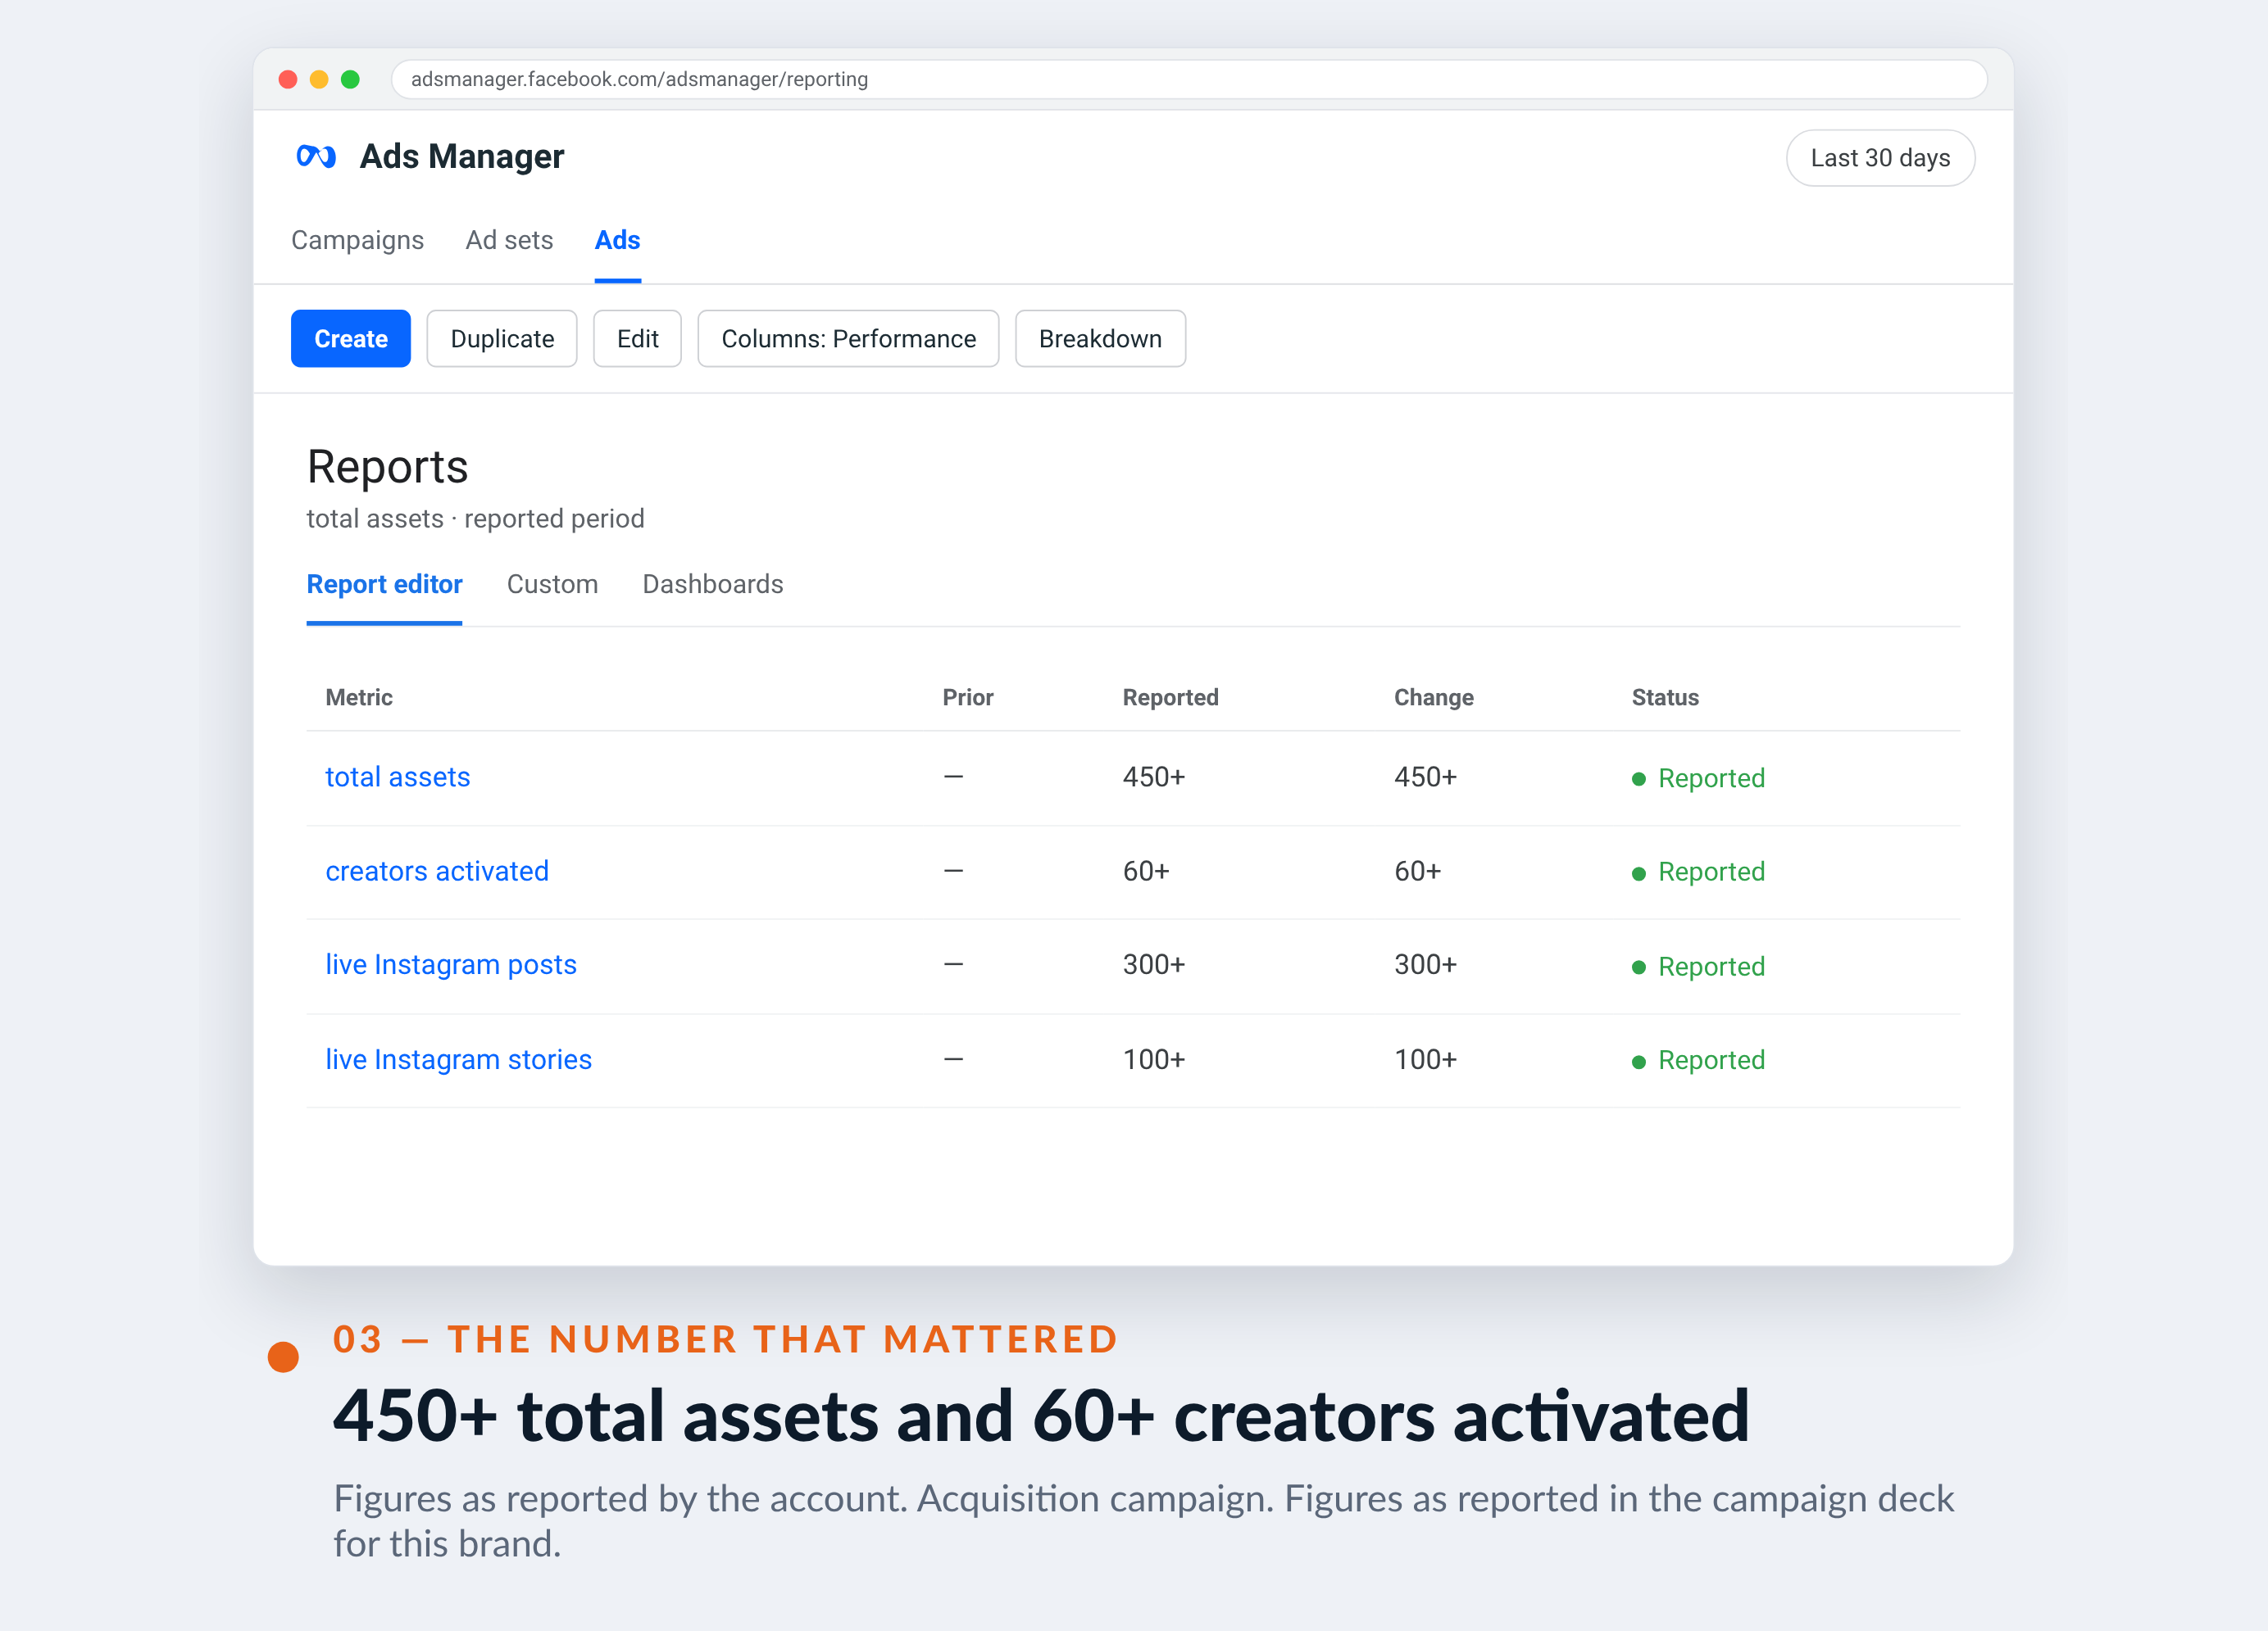Click the 300+ Reported value for Instagram posts
This screenshot has width=2268, height=1631.
click(1153, 965)
